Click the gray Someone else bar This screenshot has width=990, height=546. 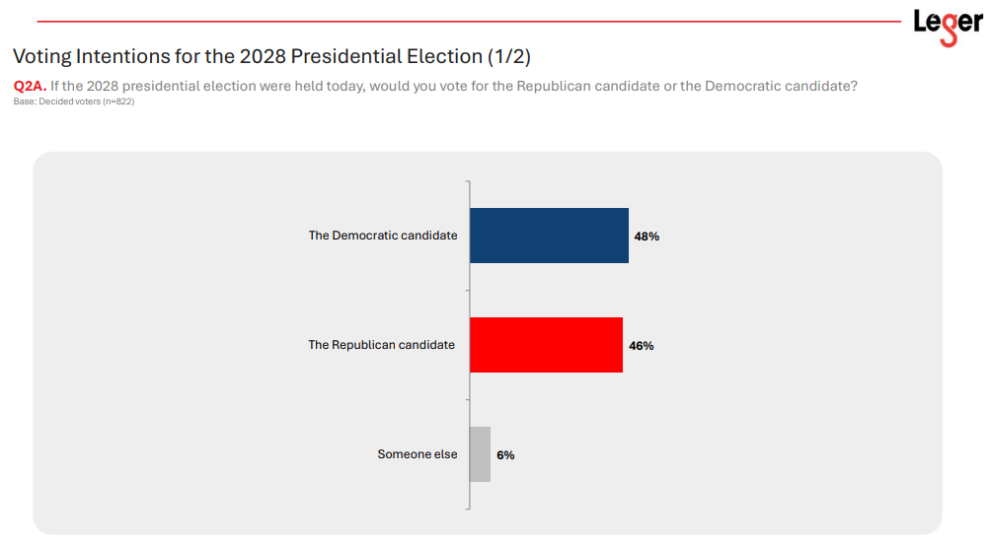tap(480, 454)
